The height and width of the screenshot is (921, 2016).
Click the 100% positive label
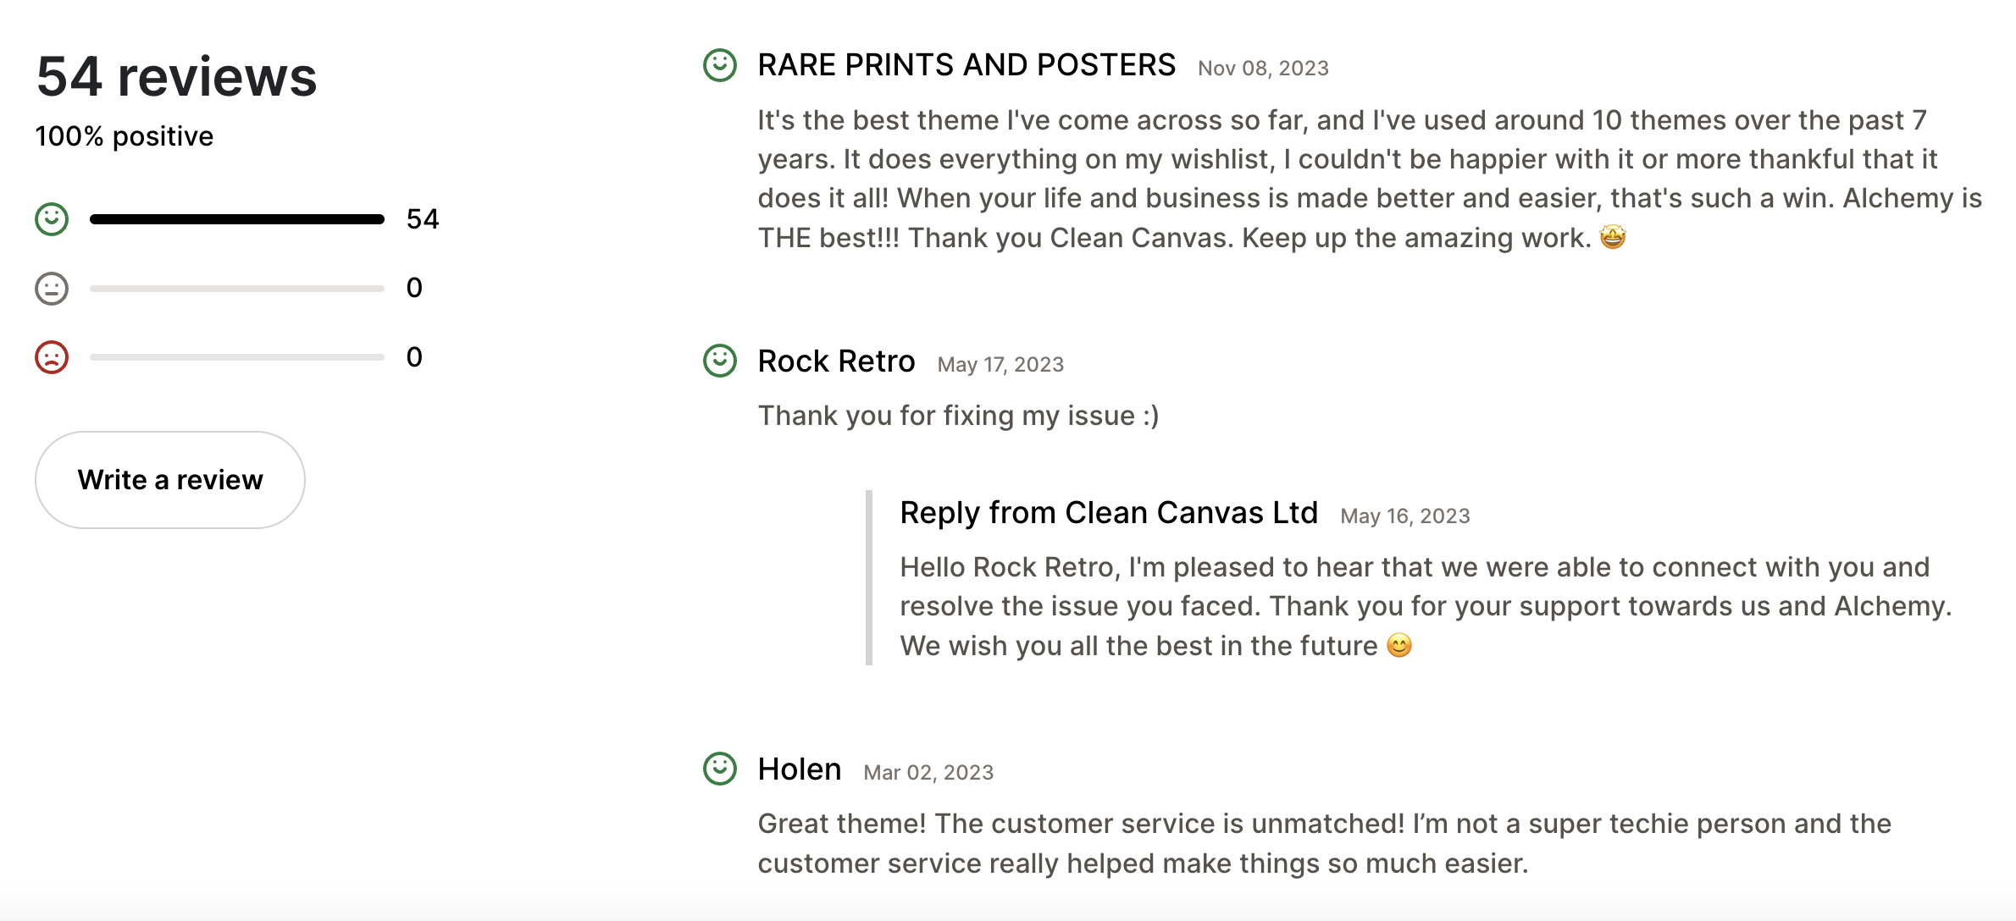point(124,135)
